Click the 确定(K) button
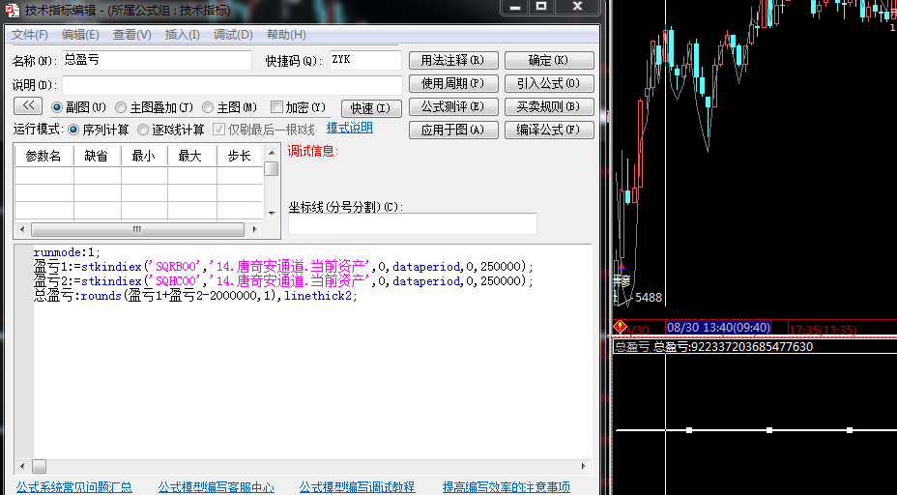 (549, 60)
